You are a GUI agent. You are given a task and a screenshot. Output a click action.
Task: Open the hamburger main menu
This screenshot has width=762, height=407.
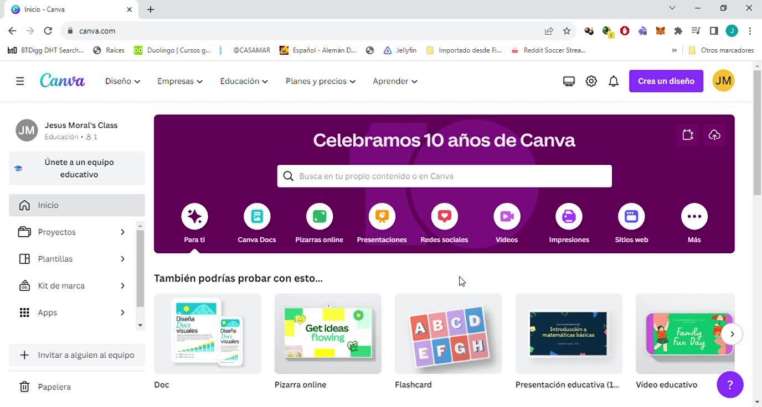click(20, 81)
